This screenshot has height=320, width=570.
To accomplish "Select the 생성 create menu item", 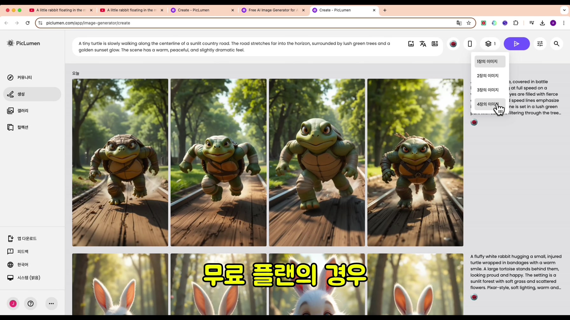I will click(x=32, y=94).
